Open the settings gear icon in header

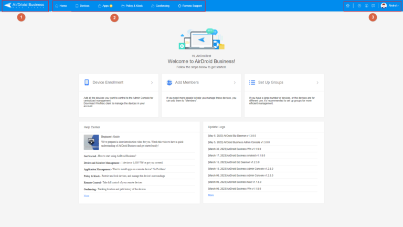click(359, 5)
